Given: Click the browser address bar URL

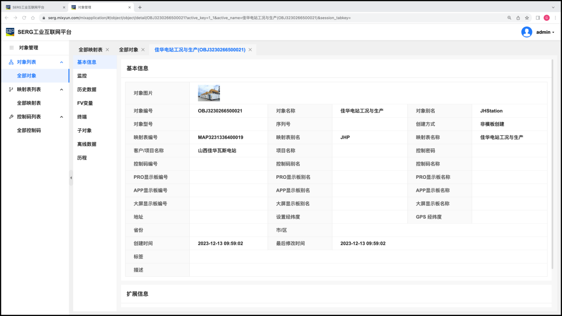Looking at the screenshot, I should click(x=200, y=18).
